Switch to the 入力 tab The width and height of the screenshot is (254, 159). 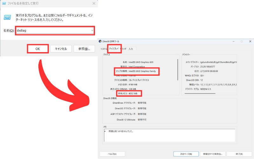click(x=130, y=49)
